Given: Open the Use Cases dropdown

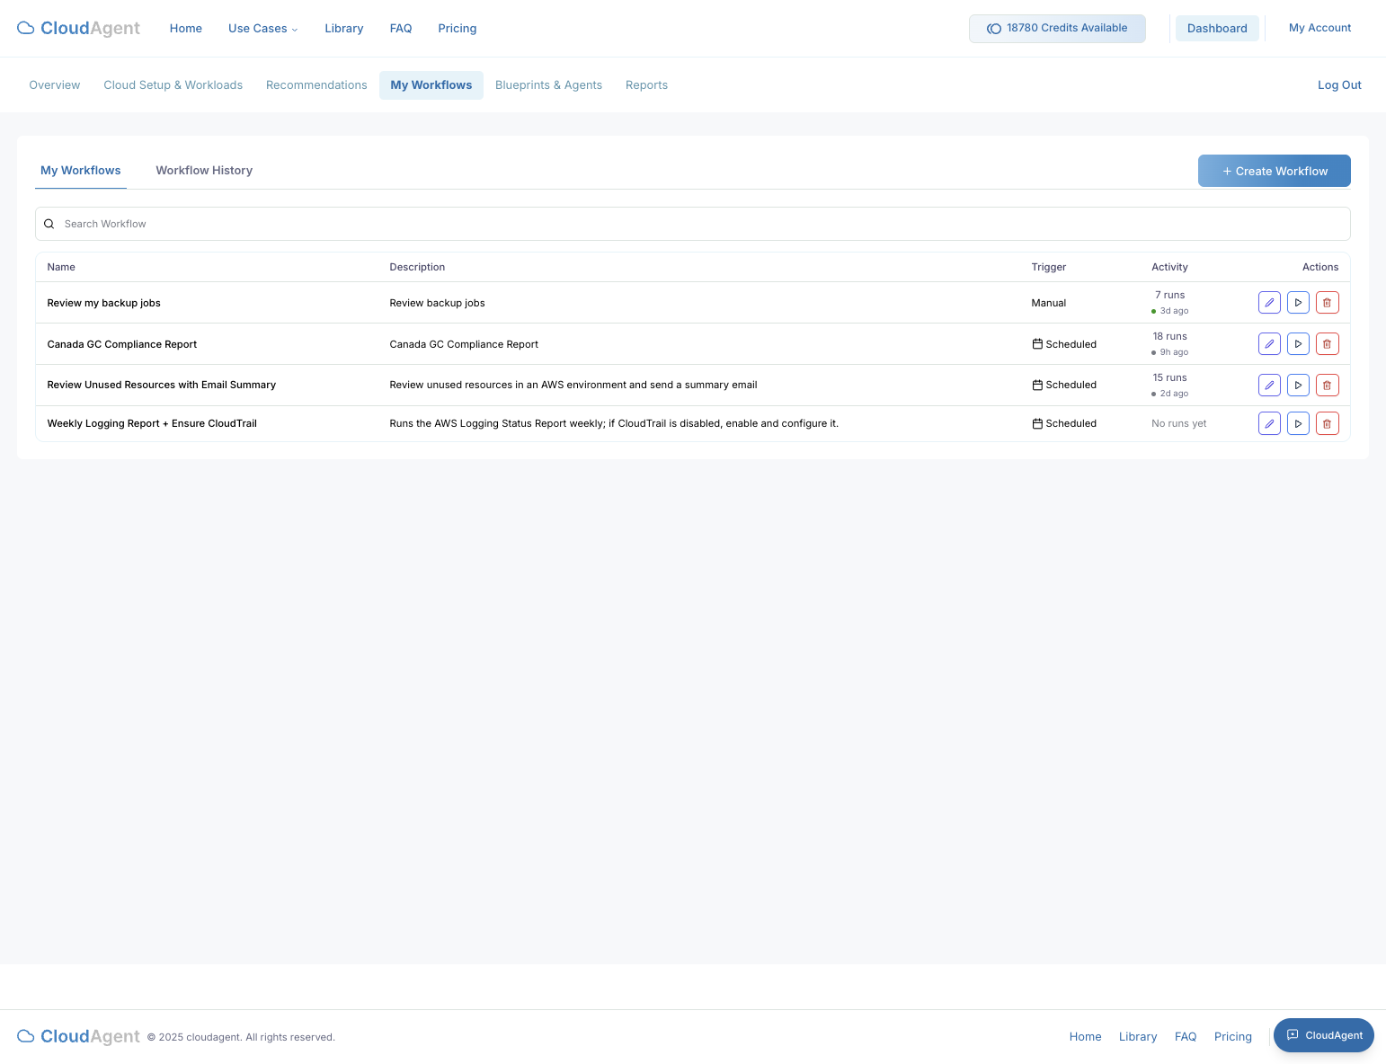Looking at the screenshot, I should (x=262, y=28).
